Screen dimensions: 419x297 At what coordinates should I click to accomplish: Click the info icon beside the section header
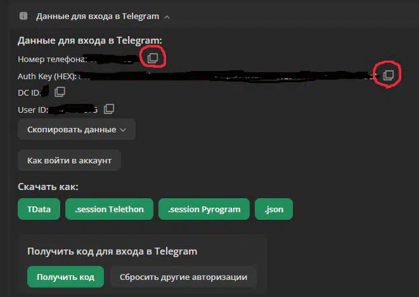(x=23, y=16)
